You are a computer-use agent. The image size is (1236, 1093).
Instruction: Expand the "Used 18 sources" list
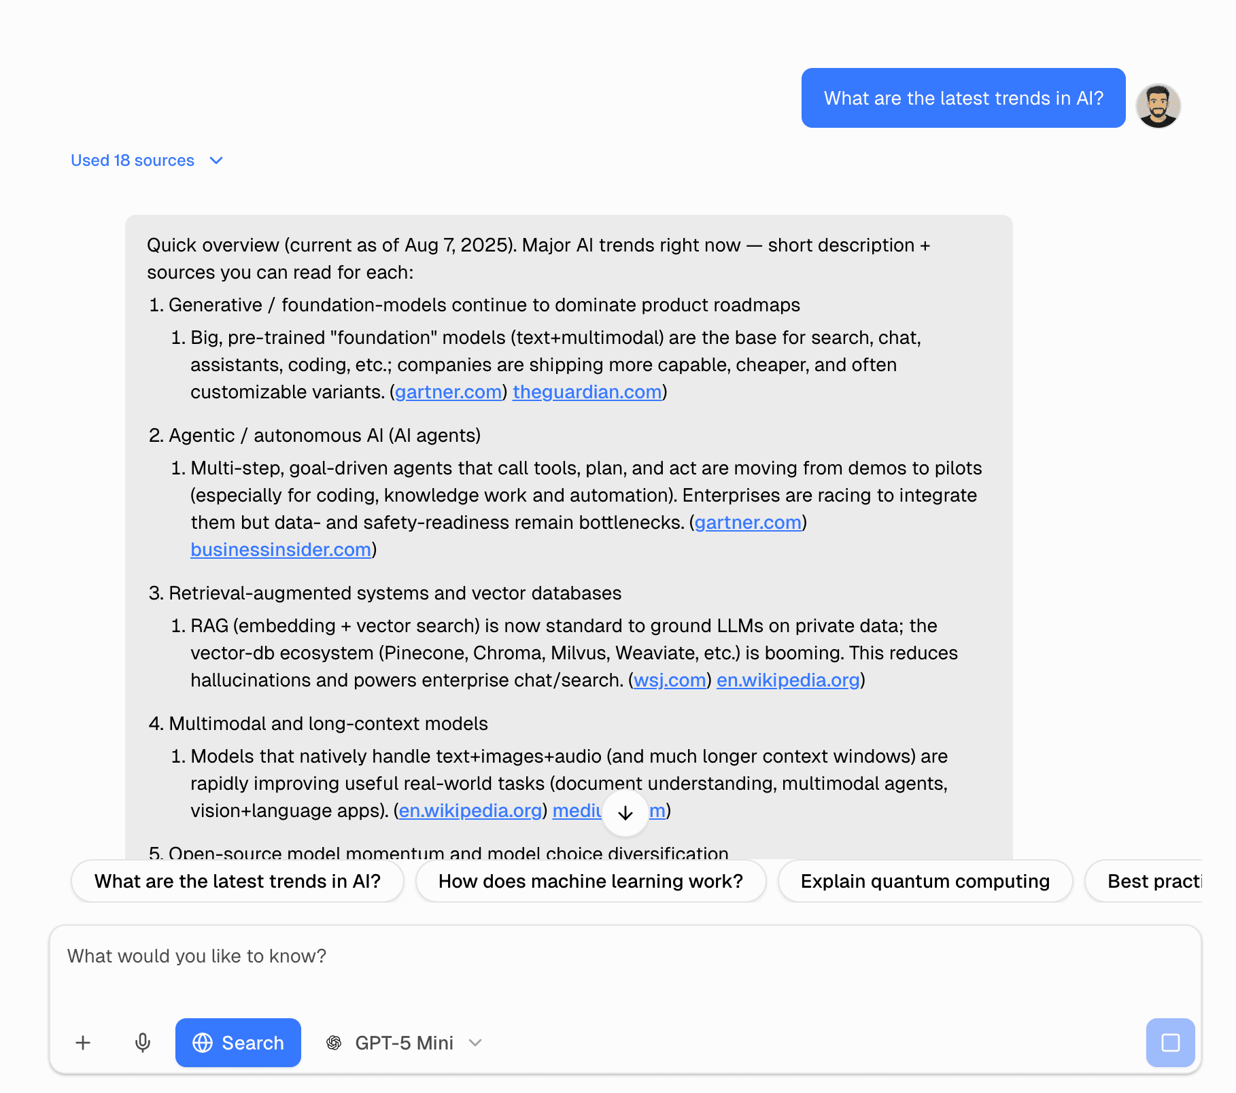pos(133,160)
